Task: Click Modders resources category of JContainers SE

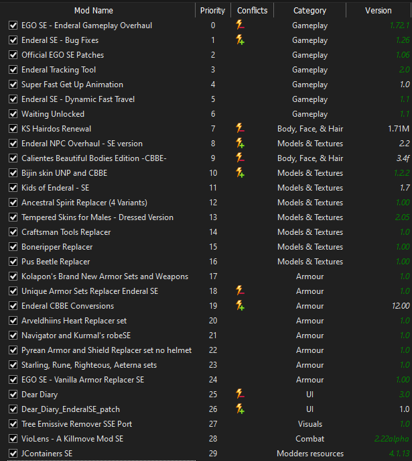Action: 310,454
